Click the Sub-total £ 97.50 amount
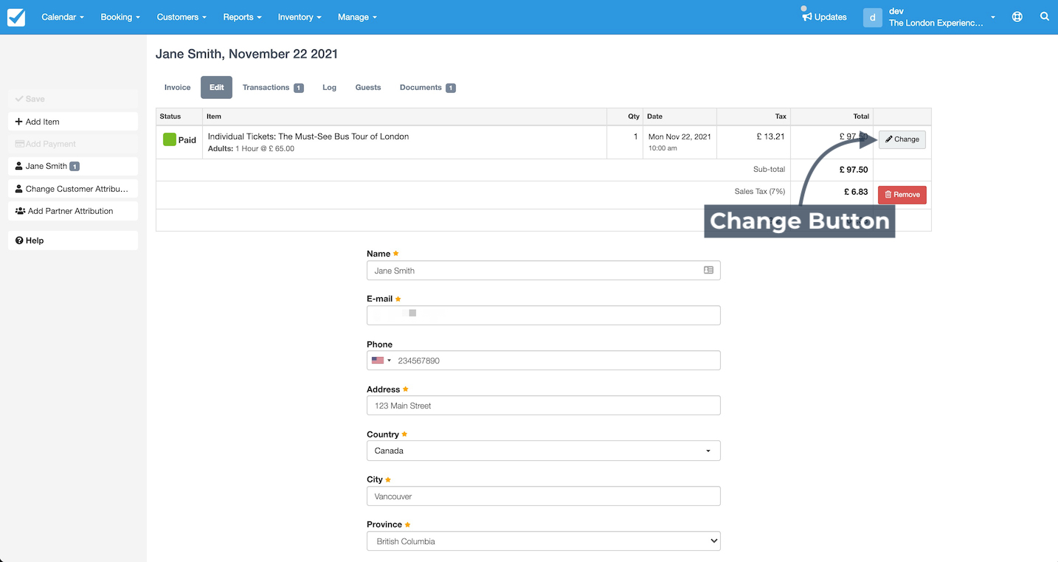This screenshot has height=562, width=1058. click(854, 170)
